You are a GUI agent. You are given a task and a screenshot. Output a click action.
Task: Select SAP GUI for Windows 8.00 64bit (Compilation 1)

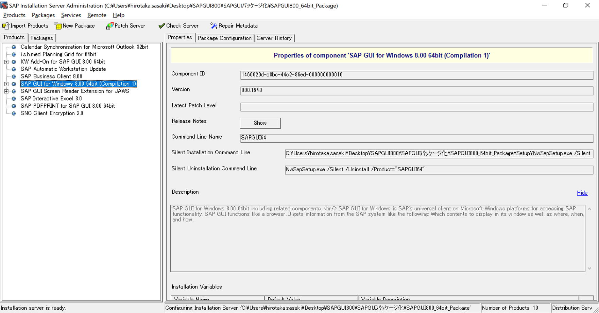(x=79, y=84)
